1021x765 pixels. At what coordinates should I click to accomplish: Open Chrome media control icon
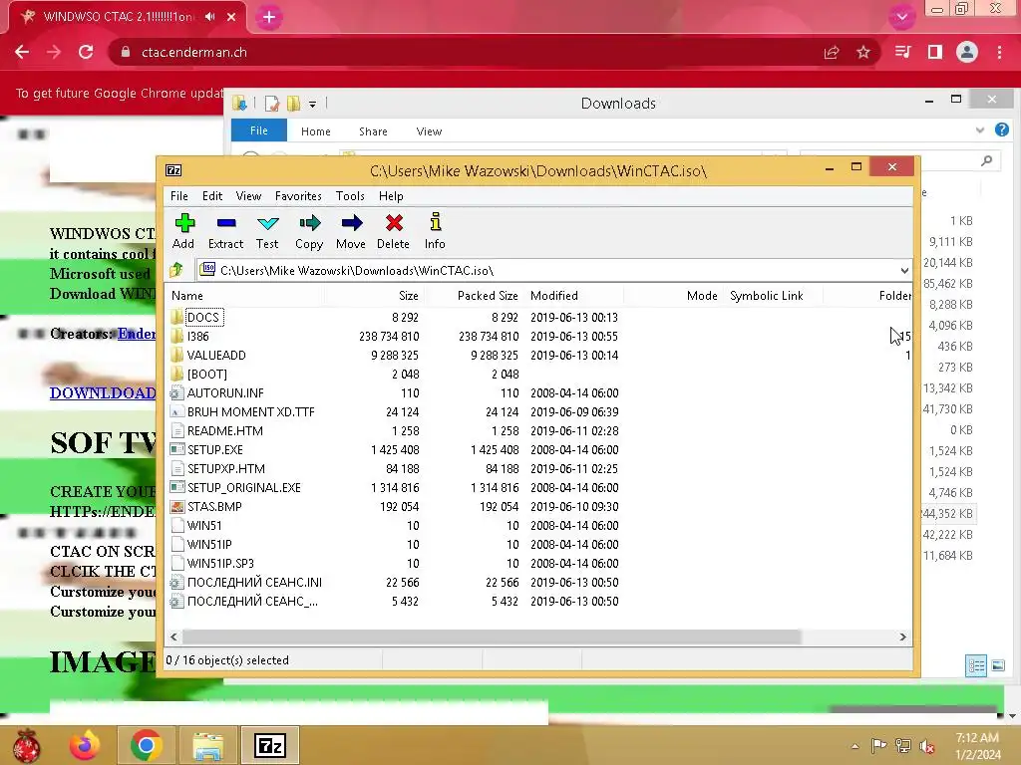902,52
